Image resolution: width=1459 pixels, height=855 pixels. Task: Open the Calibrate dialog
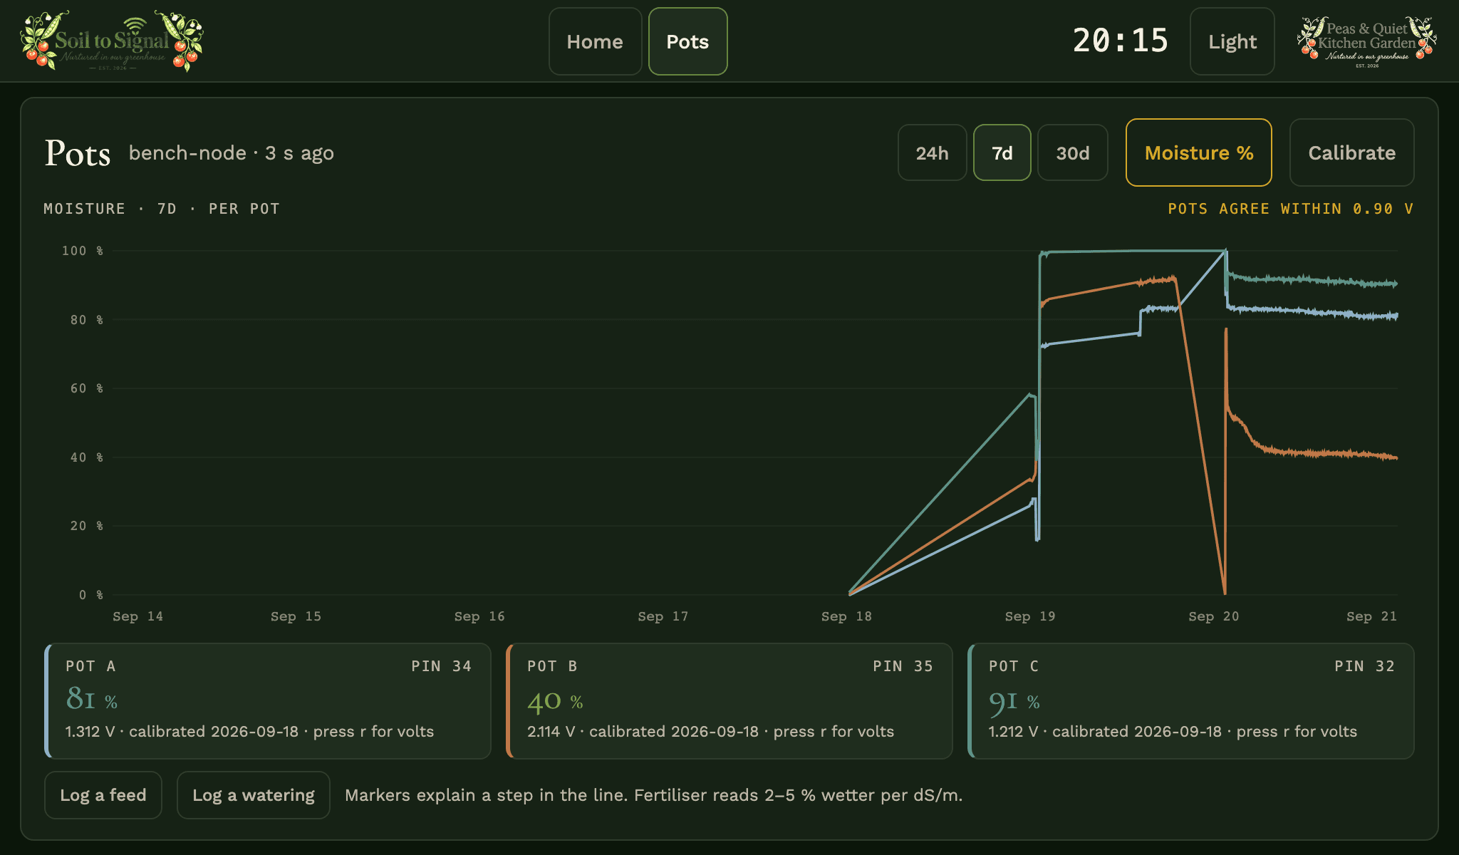(1351, 152)
